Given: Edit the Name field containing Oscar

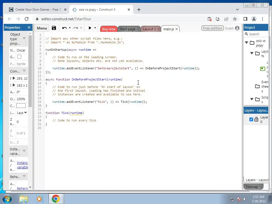Looking at the screenshot, I should click(x=22, y=50).
